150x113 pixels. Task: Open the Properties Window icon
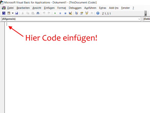[x=82, y=13]
